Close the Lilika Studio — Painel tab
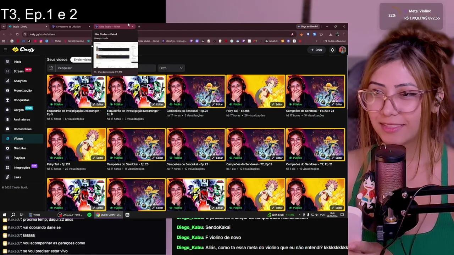Screen dimensions: 454x255 pos(133,27)
